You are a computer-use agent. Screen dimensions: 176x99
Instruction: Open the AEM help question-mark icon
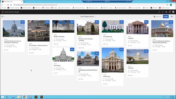166,12
